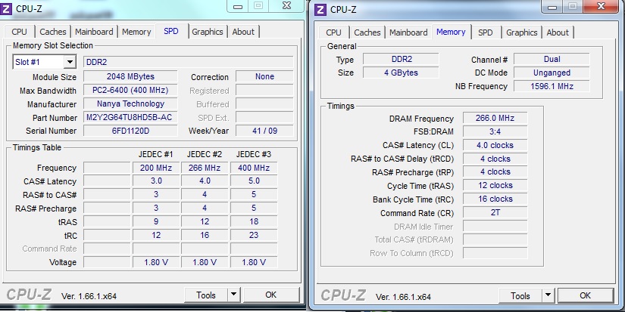Click the JEDEC #3 tRC value 23
The height and width of the screenshot is (312, 625).
pyautogui.click(x=254, y=235)
